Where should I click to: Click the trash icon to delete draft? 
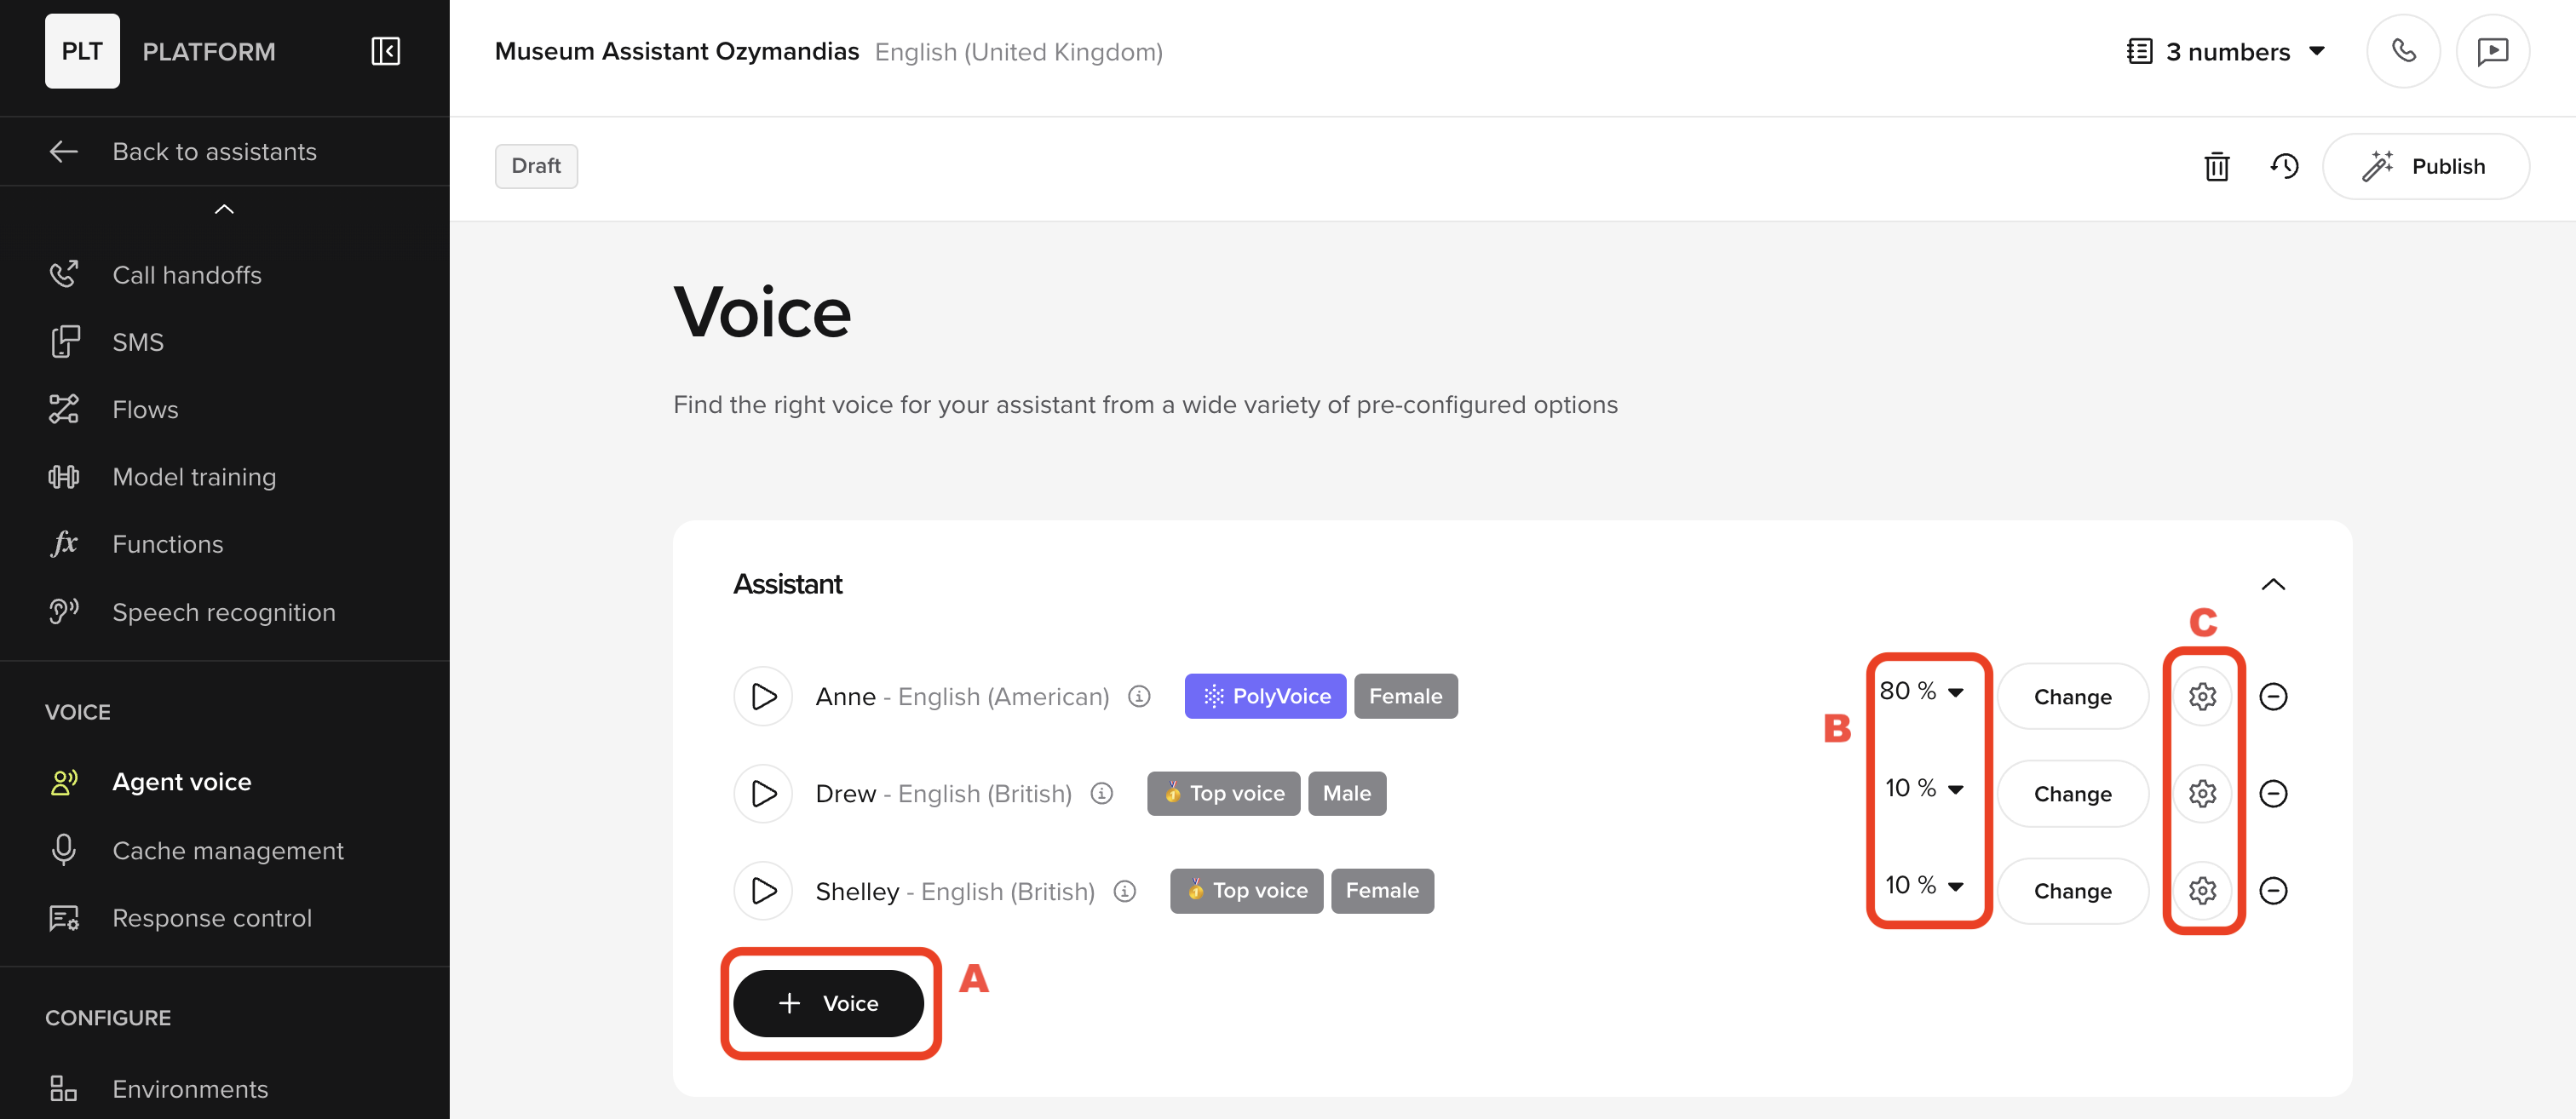pyautogui.click(x=2217, y=166)
